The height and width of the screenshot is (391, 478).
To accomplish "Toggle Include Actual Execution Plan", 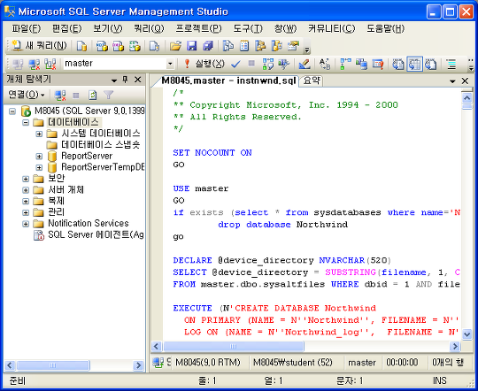I will point(345,64).
